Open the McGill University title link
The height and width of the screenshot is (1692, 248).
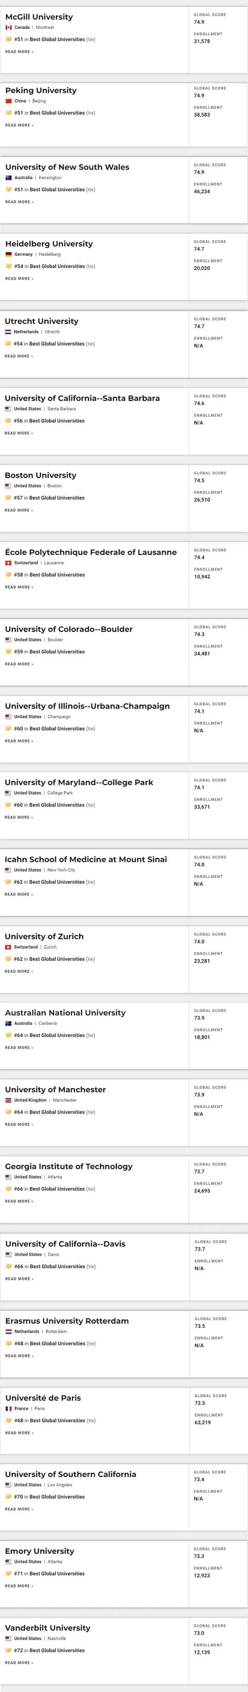coord(39,17)
